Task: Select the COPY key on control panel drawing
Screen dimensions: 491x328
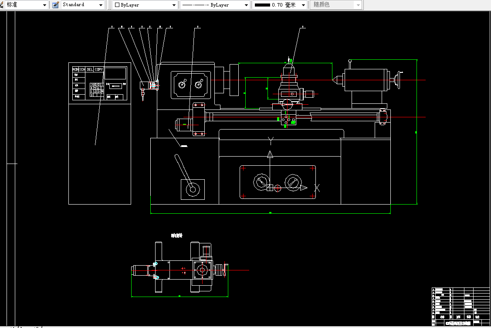Action: (98, 69)
